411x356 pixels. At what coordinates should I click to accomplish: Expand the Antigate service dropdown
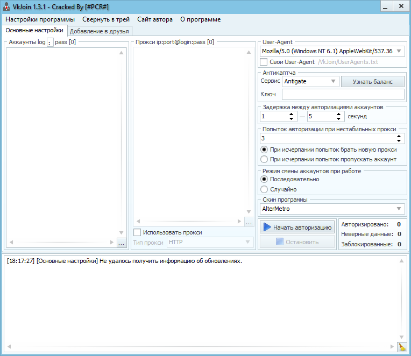pyautogui.click(x=333, y=82)
